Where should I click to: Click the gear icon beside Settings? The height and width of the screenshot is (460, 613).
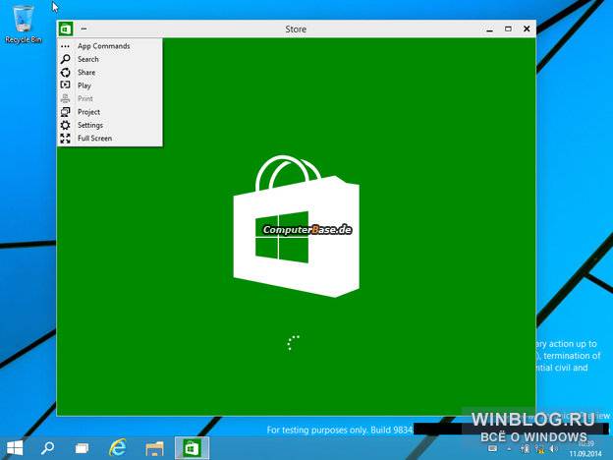tap(65, 125)
